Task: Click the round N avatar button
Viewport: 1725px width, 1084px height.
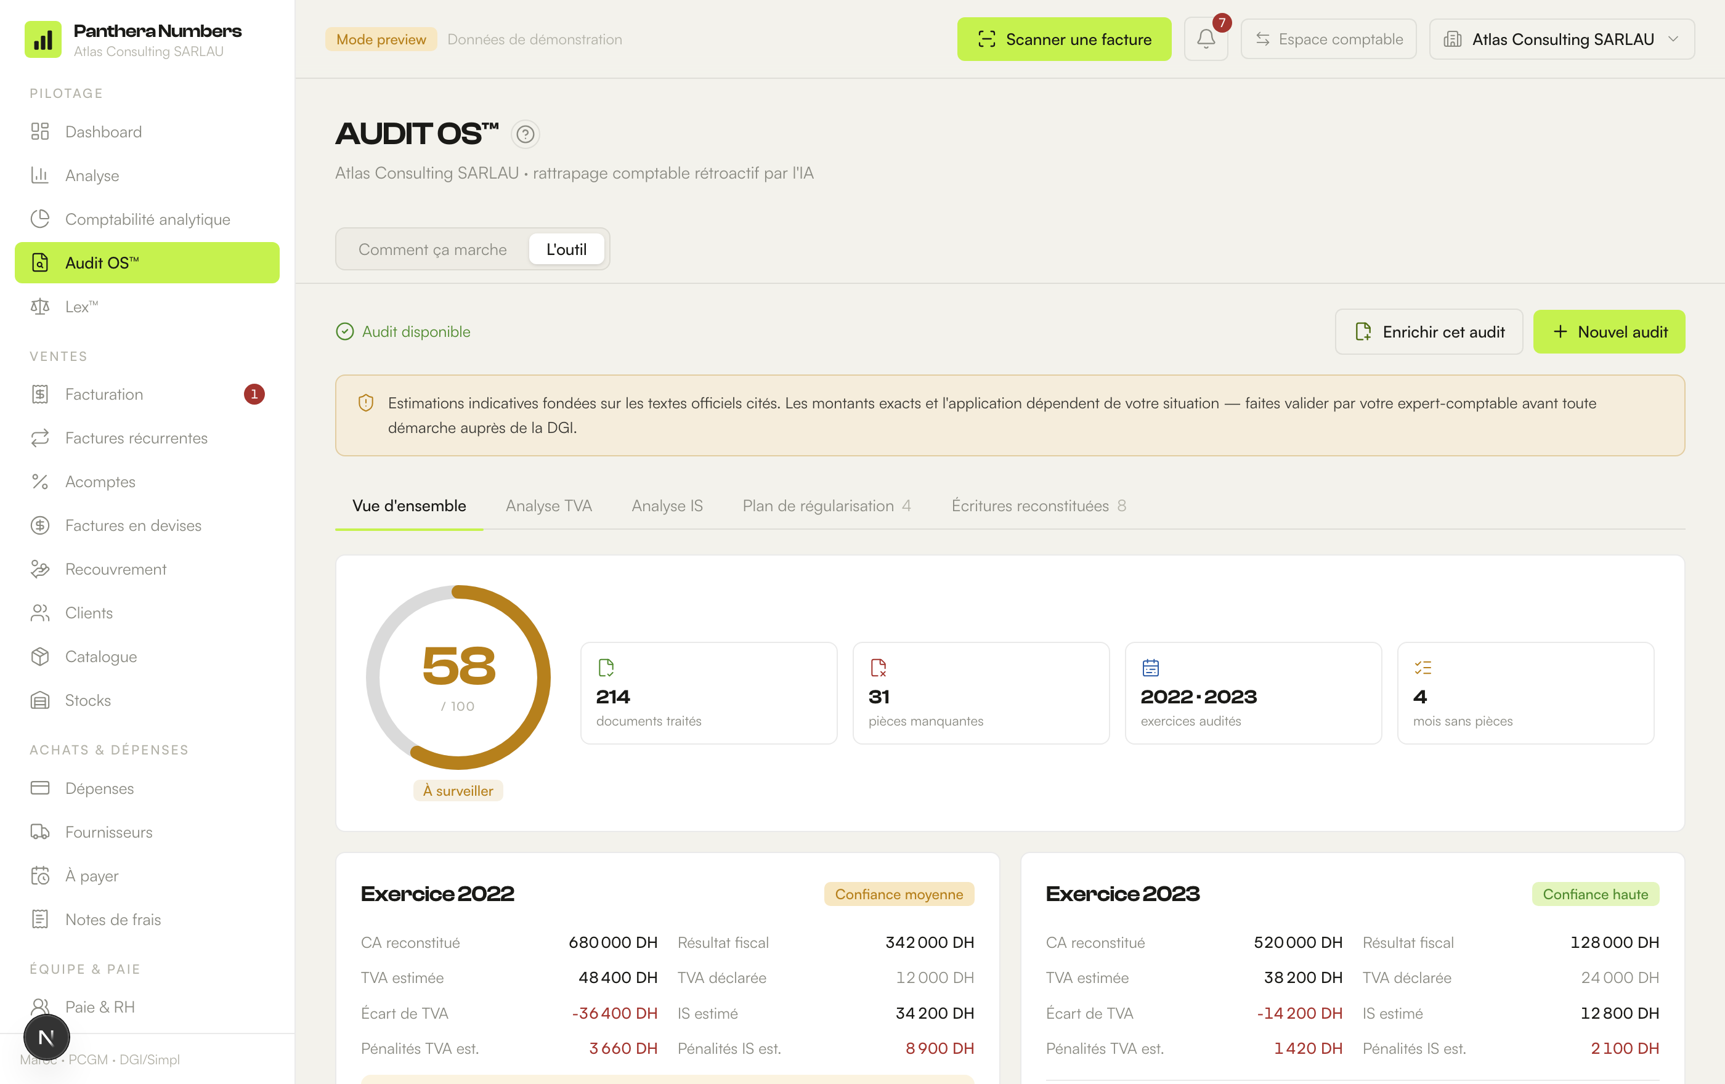Action: click(x=47, y=1037)
